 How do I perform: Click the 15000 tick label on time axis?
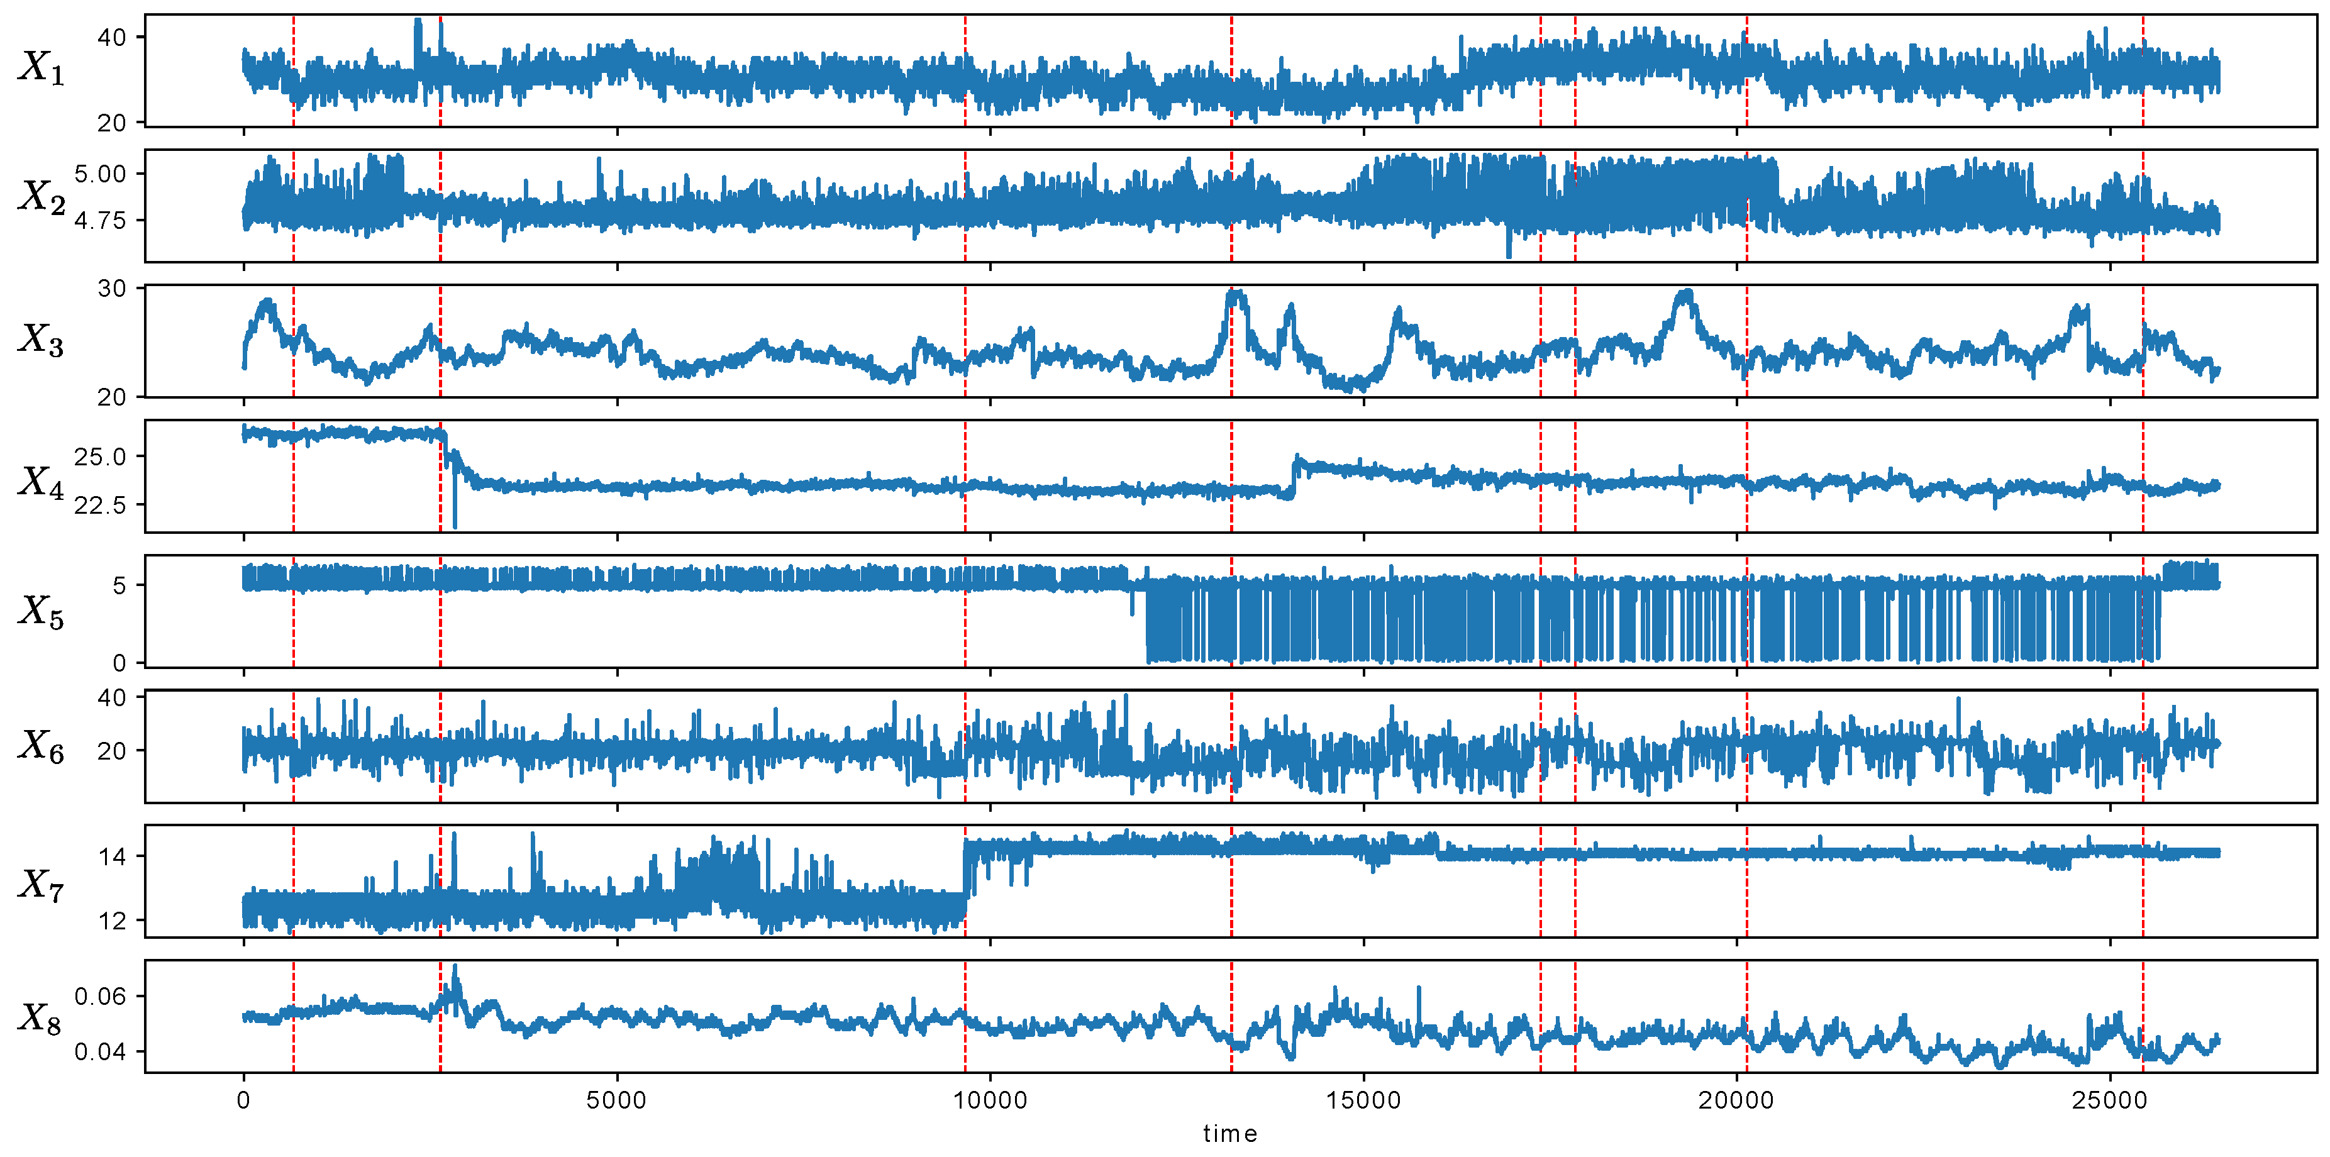coord(1363,1100)
